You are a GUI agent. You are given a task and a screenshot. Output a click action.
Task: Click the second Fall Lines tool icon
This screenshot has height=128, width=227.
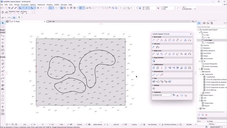pos(158,47)
